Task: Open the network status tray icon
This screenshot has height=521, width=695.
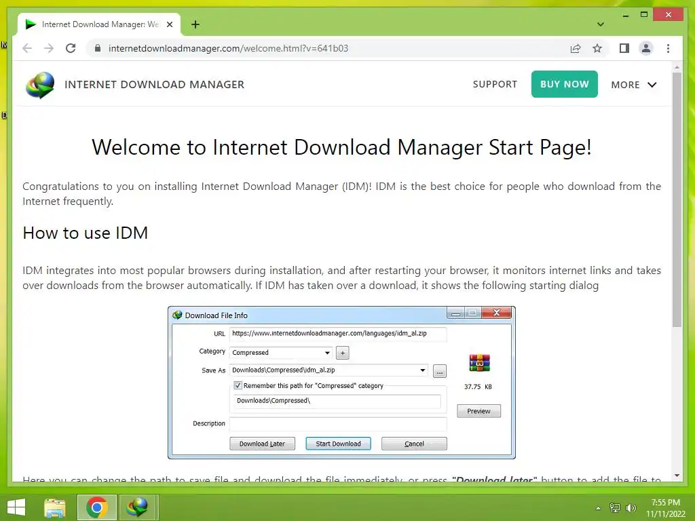Action: pyautogui.click(x=614, y=508)
